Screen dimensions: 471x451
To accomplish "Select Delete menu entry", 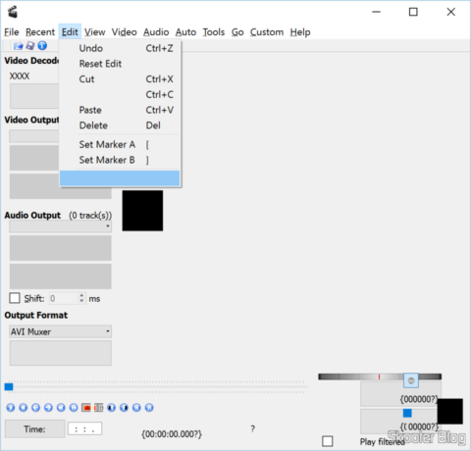I will point(120,125).
